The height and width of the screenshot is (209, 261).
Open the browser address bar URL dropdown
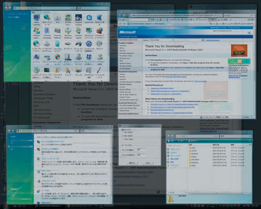coord(215,15)
